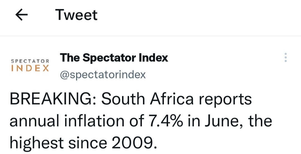Visit the @spectatorindex handle
This screenshot has width=301, height=154.
click(103, 75)
